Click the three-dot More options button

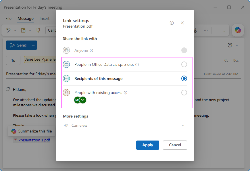pos(206,30)
